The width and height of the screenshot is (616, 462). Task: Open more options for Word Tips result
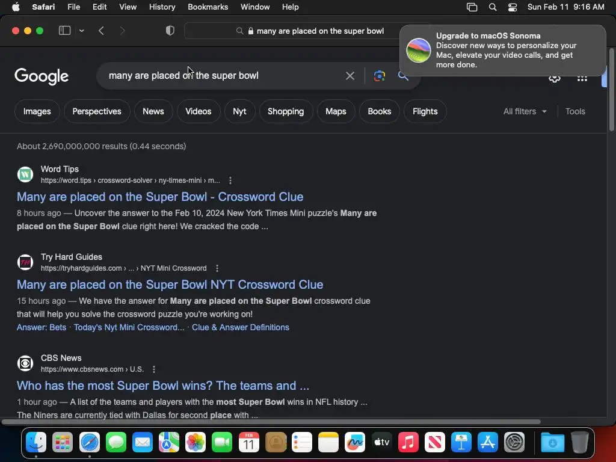point(230,180)
